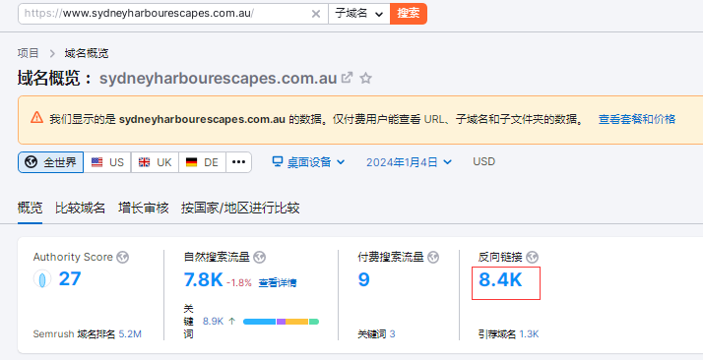Click the globe icon beside 反向链接
The height and width of the screenshot is (360, 703).
pos(532,257)
